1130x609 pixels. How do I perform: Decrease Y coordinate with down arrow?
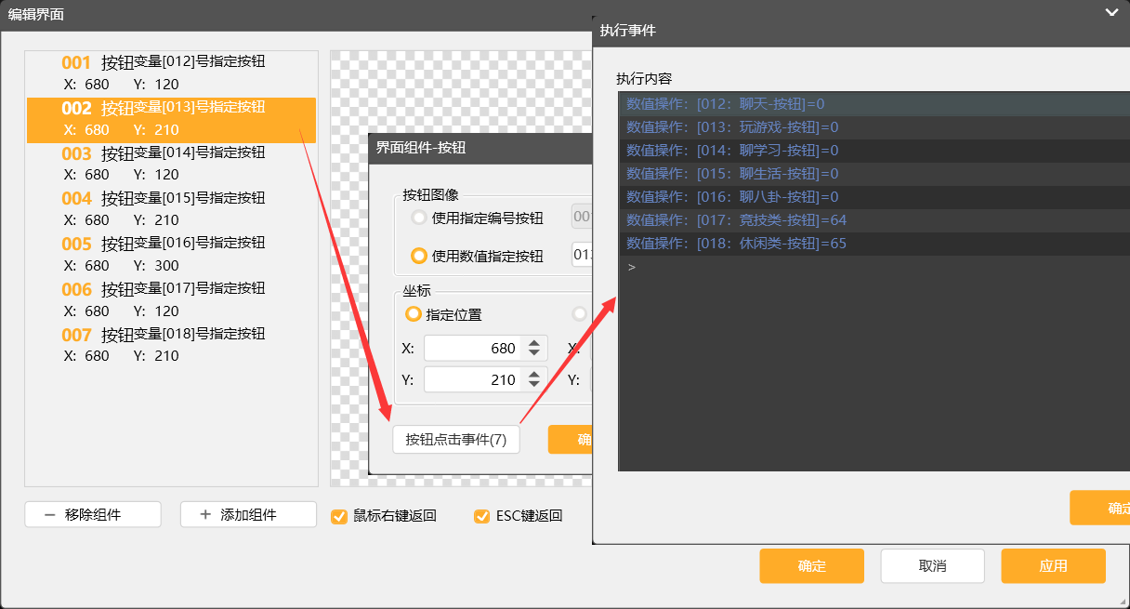click(x=533, y=385)
